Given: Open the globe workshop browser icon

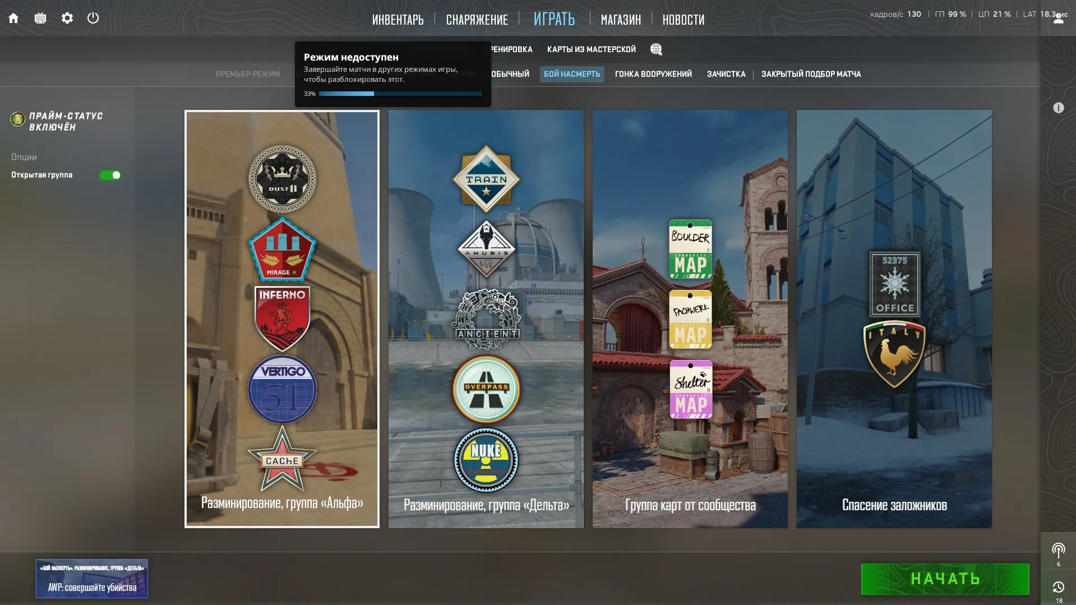Looking at the screenshot, I should coord(656,49).
